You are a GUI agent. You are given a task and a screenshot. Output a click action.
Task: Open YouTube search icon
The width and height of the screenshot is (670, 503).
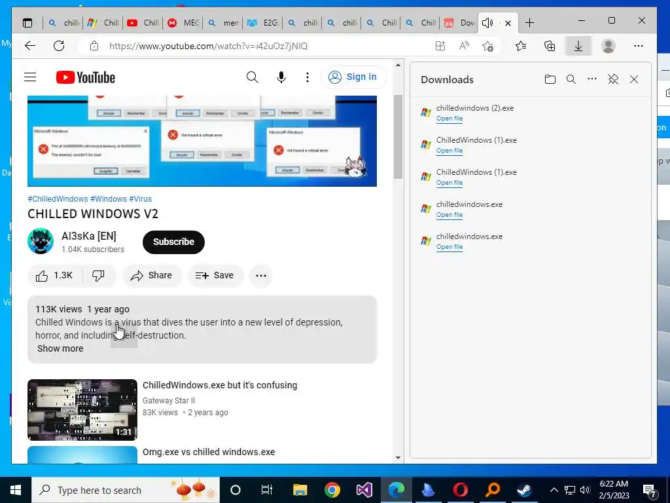[x=252, y=77]
